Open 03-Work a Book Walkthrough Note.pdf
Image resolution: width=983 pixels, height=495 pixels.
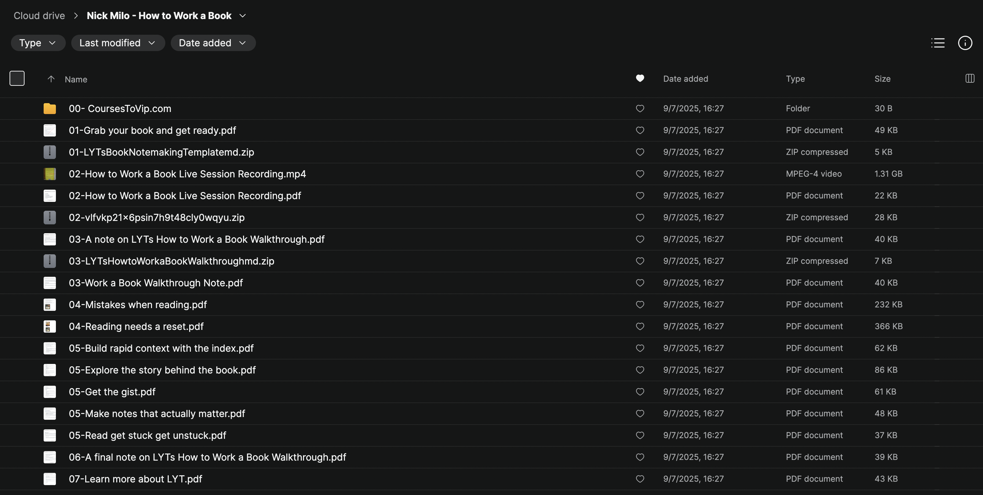pos(156,283)
